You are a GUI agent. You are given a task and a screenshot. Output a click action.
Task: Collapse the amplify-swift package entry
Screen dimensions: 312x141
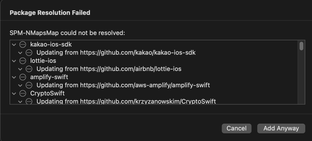14,77
